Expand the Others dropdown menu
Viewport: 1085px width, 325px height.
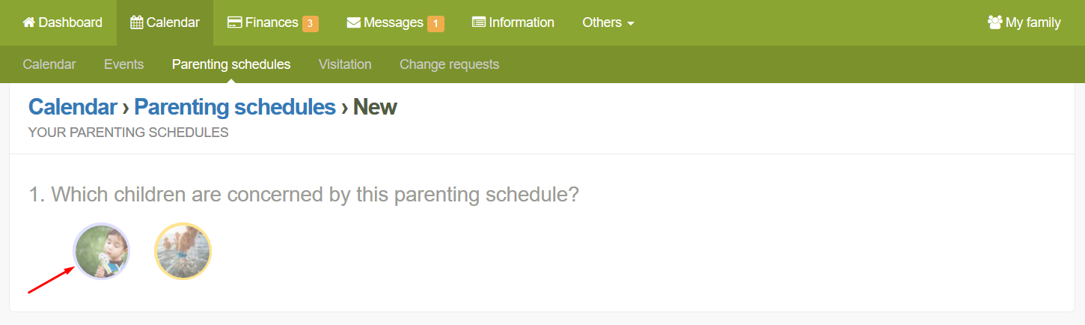(608, 22)
